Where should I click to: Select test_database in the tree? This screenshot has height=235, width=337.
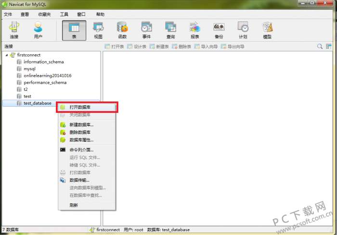(x=38, y=103)
